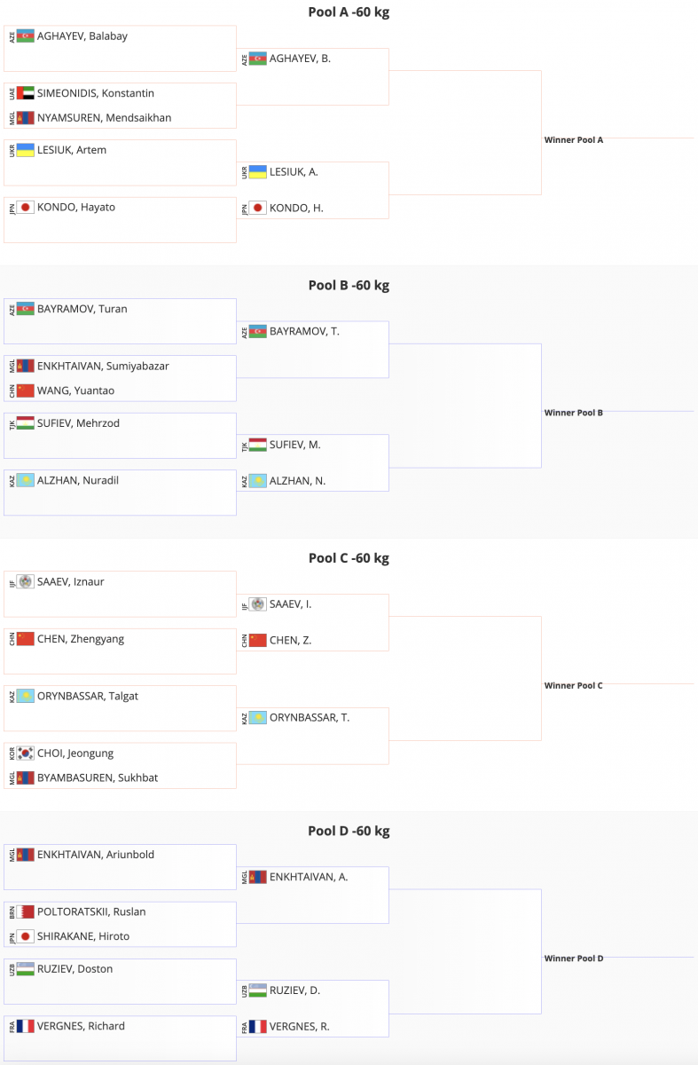The height and width of the screenshot is (1065, 698).
Task: Click the Uzbekistan flag next to RUZIEV, Doston
Action: (25, 969)
